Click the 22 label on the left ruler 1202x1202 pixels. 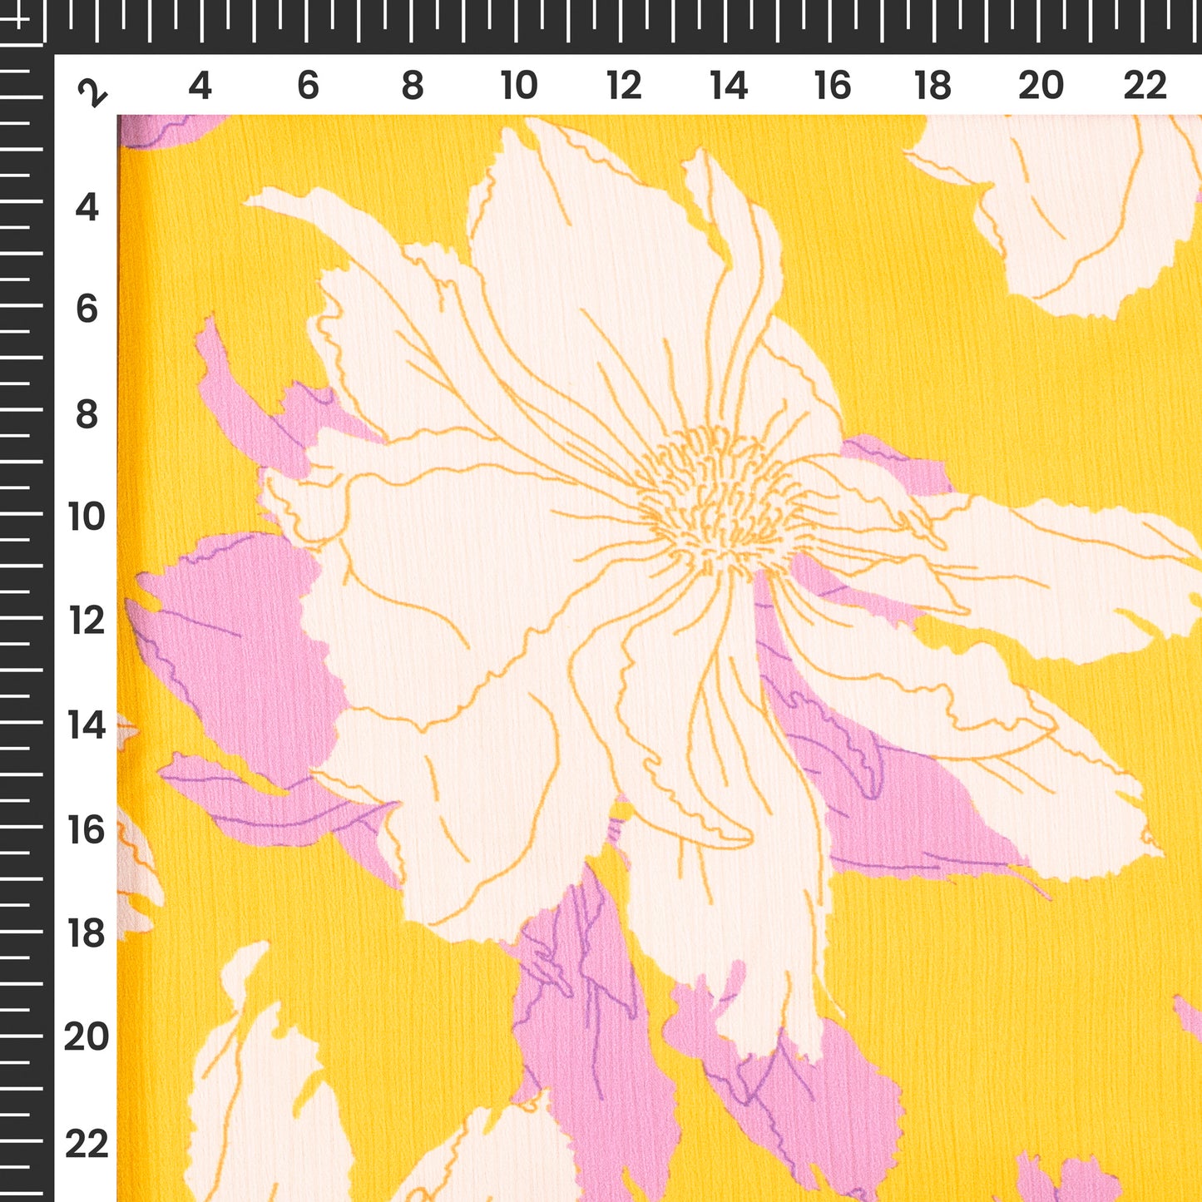tap(87, 1145)
